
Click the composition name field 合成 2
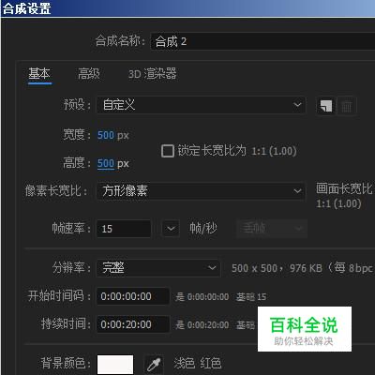[x=262, y=41]
